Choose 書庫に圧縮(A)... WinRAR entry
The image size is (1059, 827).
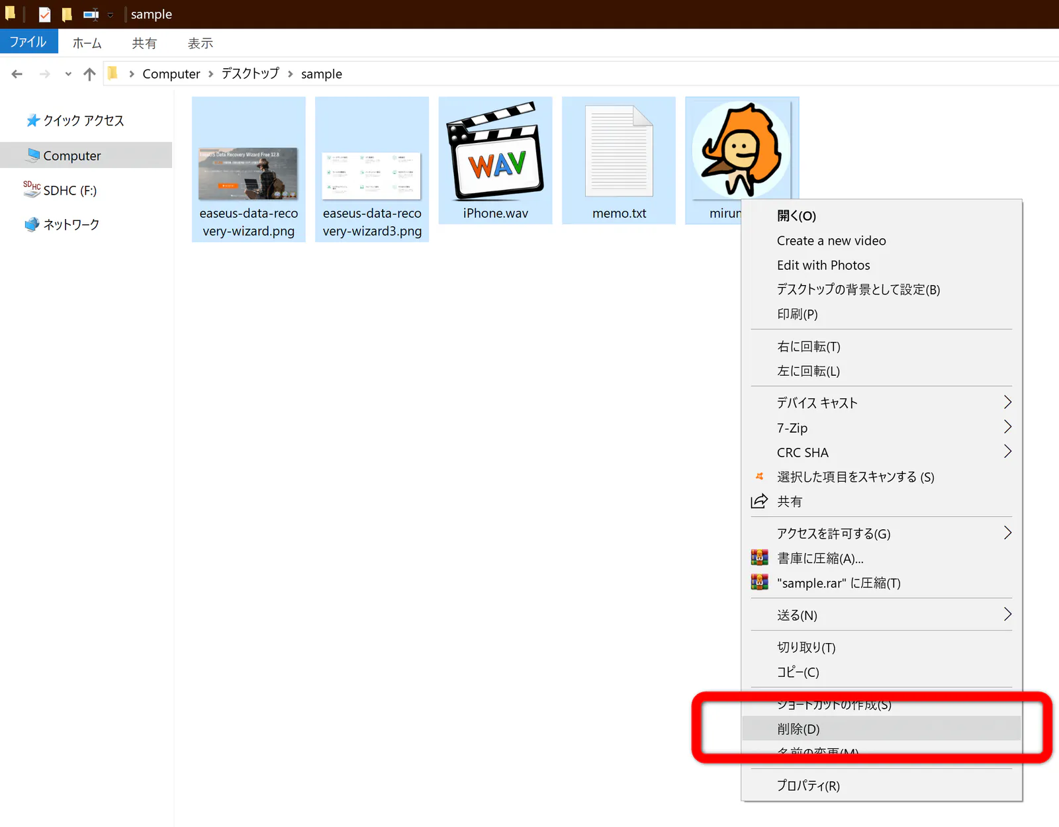(x=882, y=558)
